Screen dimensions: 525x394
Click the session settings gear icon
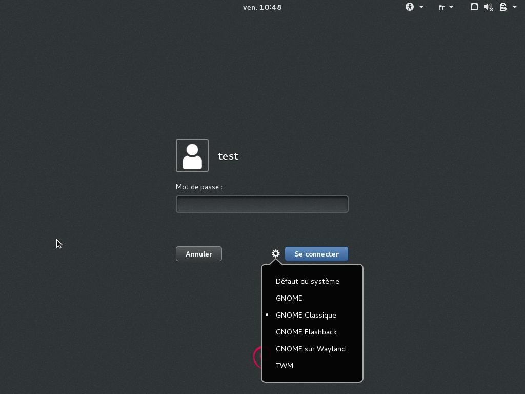click(x=276, y=253)
